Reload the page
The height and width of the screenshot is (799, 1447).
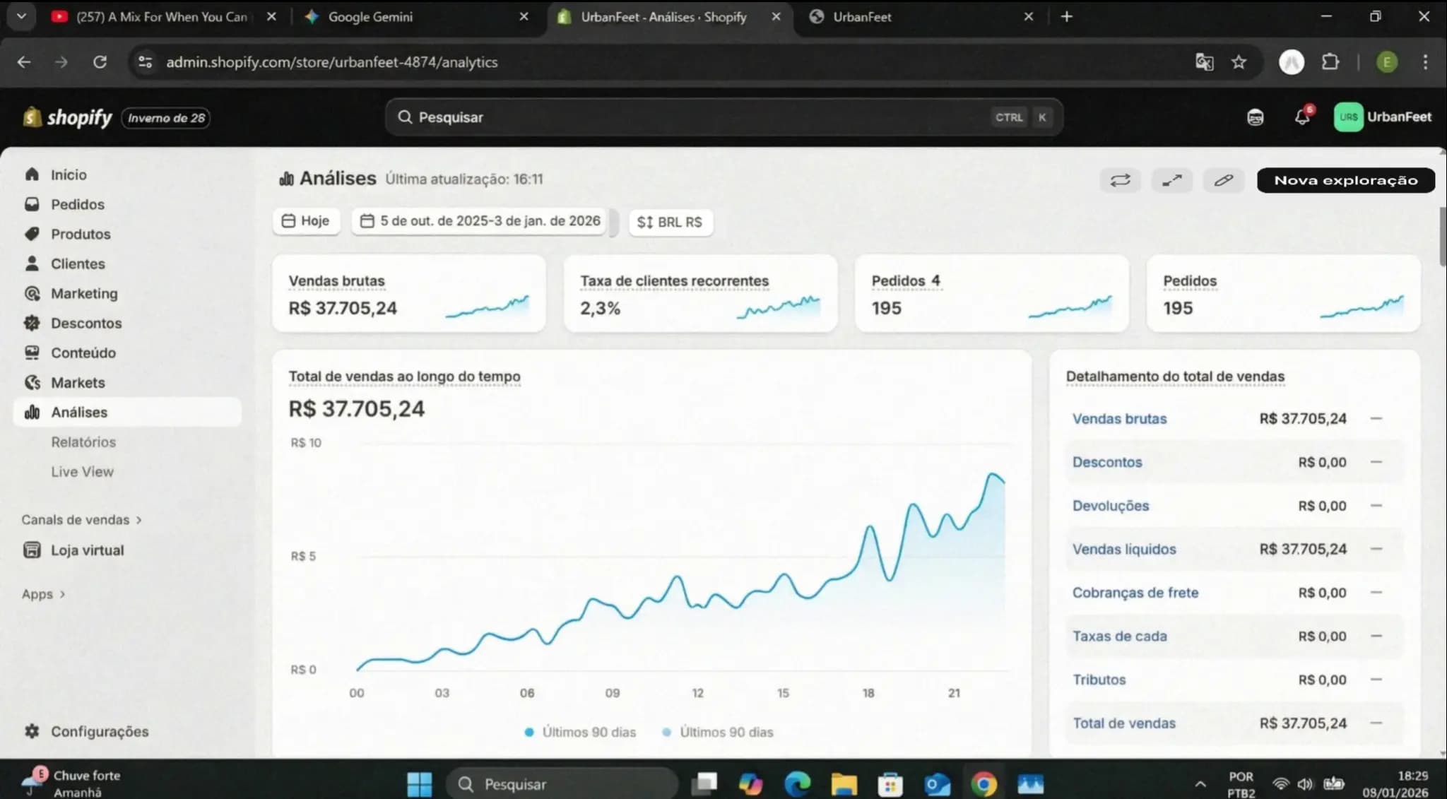(100, 62)
